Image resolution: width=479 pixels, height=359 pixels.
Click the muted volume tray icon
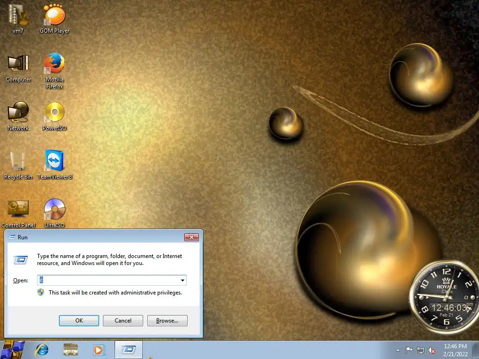coord(432,350)
